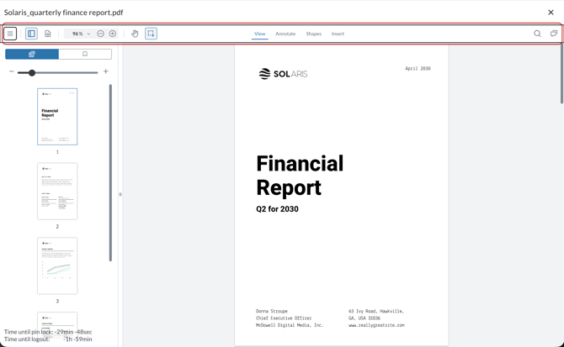Image resolution: width=564 pixels, height=347 pixels.
Task: Increase thumbnail size with plus button
Action: [106, 72]
